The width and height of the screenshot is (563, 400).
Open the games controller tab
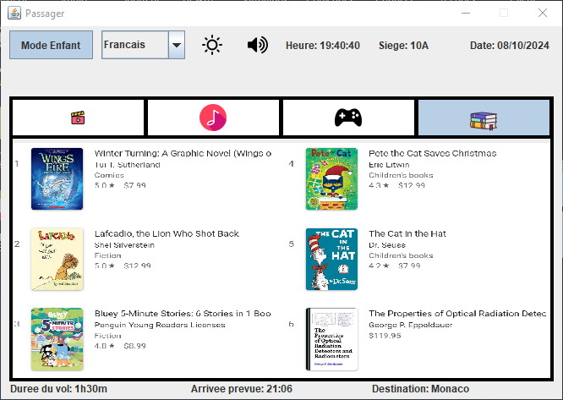(x=348, y=118)
